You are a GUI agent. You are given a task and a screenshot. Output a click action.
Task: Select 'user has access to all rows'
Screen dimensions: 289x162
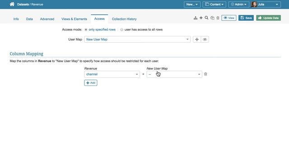[121, 30]
